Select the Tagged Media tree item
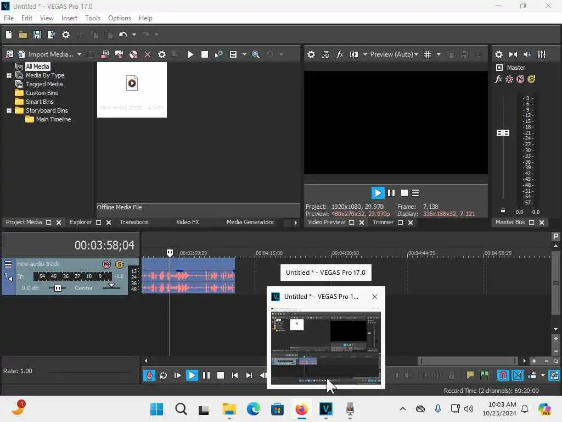The image size is (562, 422). pos(44,84)
